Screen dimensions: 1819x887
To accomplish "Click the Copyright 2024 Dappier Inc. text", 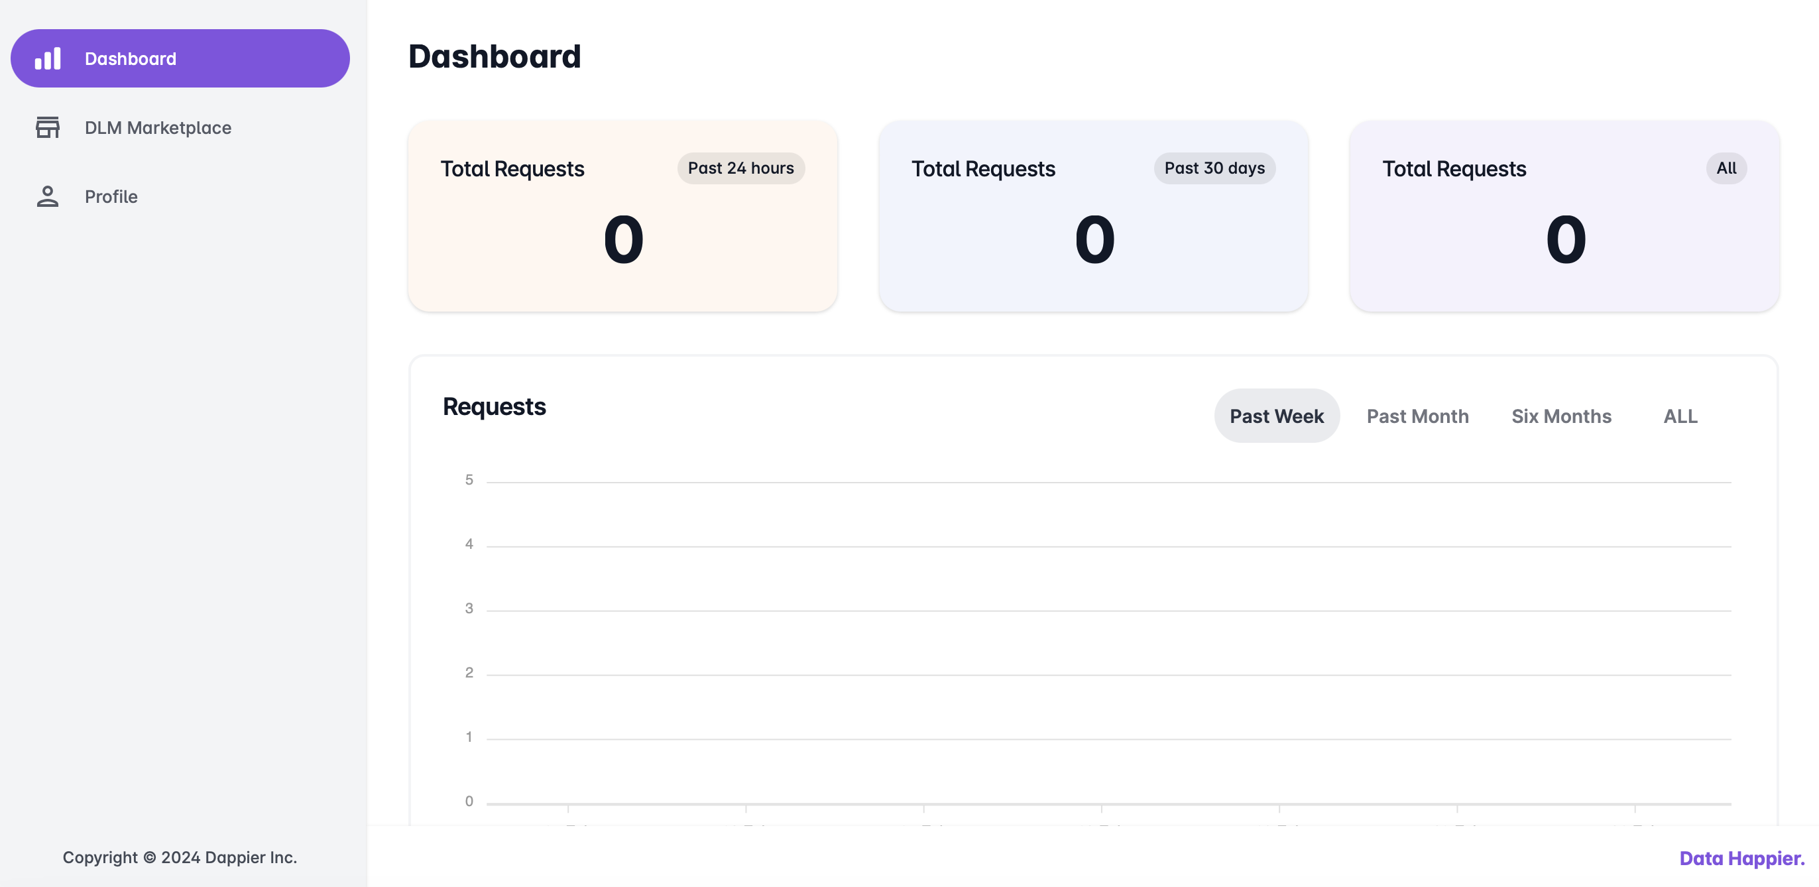I will (180, 857).
